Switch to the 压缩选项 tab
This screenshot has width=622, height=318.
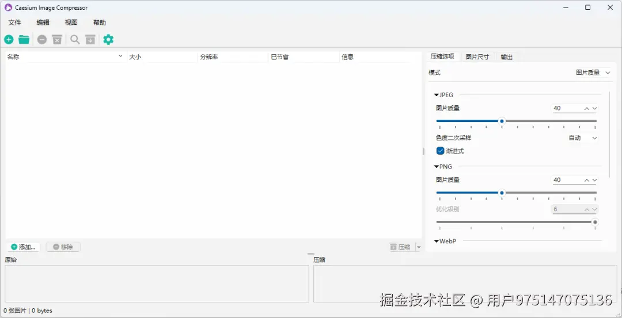[x=443, y=56]
